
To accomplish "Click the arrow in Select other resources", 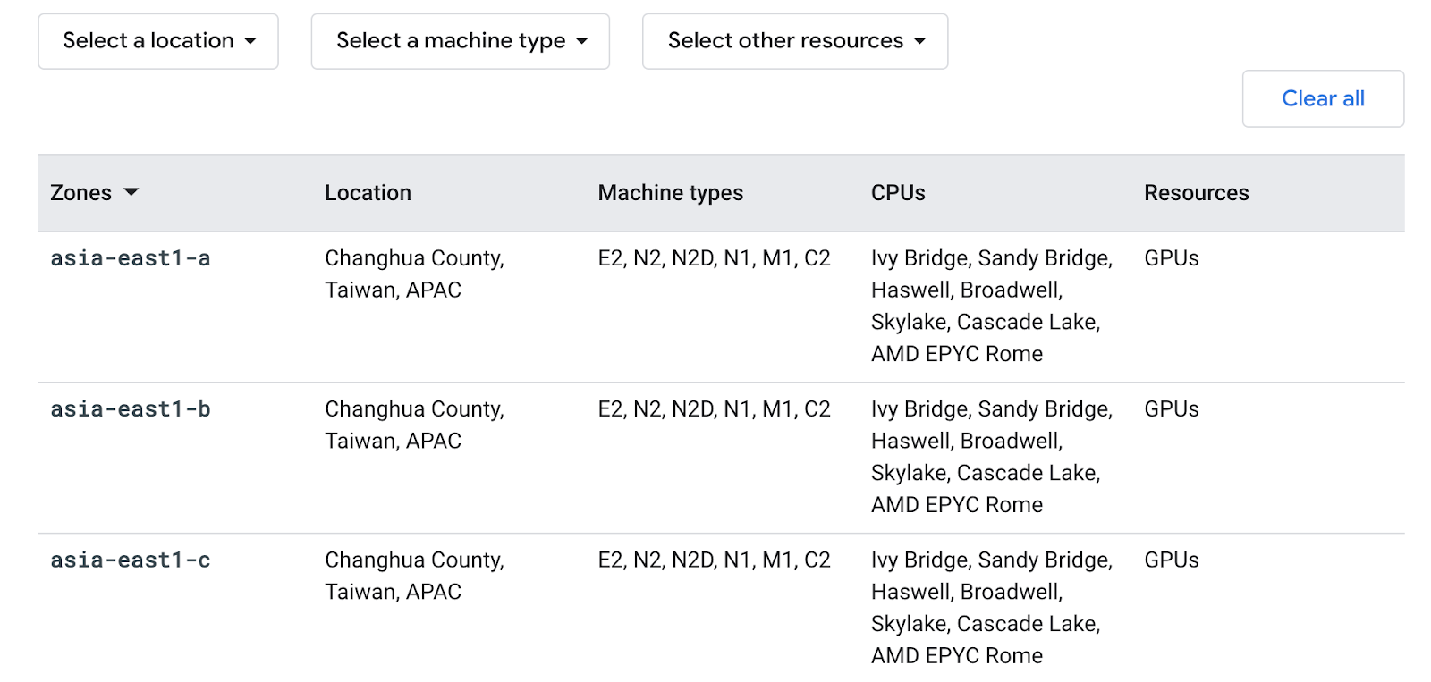I will click(x=919, y=41).
